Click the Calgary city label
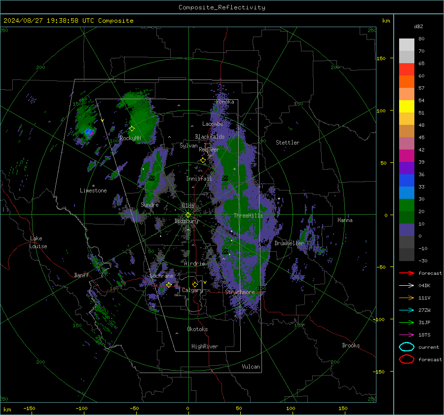 192,290
